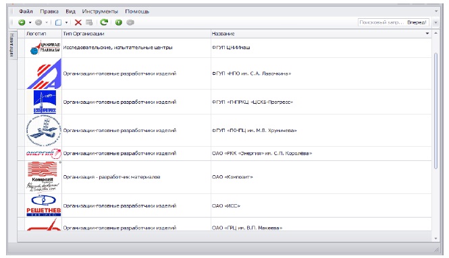The height and width of the screenshot is (258, 449).
Task: Open the Файл menu
Action: (26, 11)
